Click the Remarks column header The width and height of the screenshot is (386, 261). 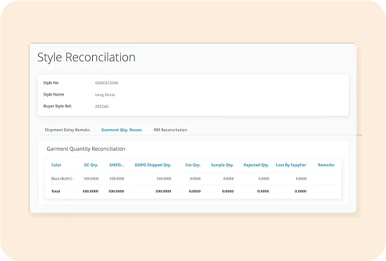[326, 165]
